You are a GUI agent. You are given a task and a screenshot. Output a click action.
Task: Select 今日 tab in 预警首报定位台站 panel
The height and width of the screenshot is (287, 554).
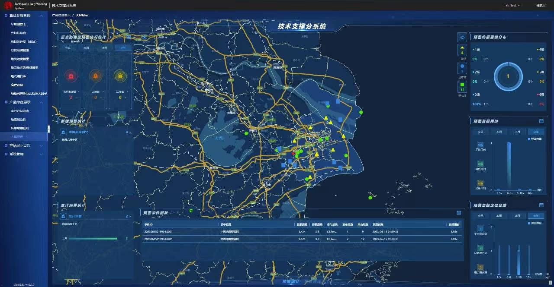pos(480,215)
